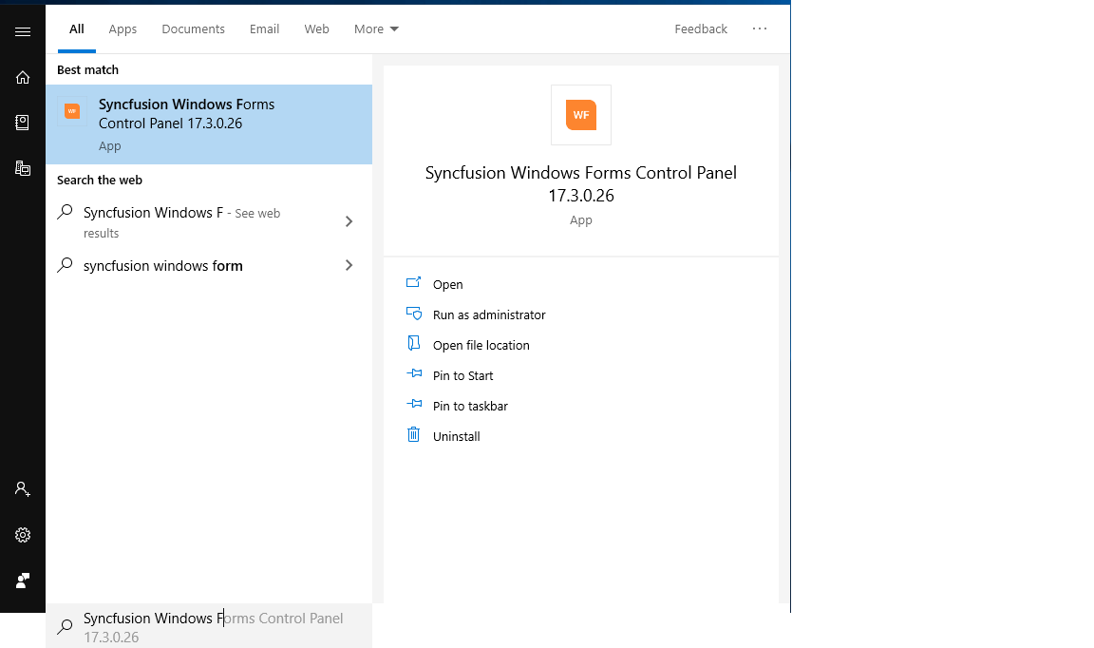Viewport: 1094px width, 648px height.
Task: Open the Windows Search hamburger menu
Action: point(22,29)
